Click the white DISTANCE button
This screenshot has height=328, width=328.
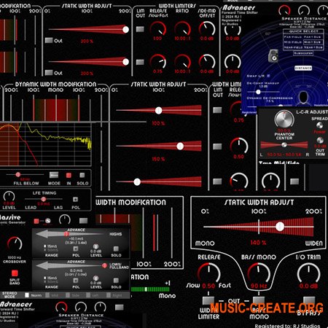point(303,68)
